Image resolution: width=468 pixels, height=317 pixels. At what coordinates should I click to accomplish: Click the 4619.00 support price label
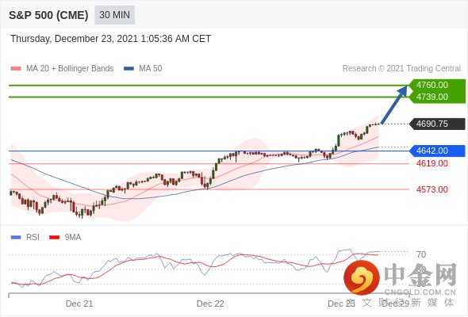click(432, 163)
